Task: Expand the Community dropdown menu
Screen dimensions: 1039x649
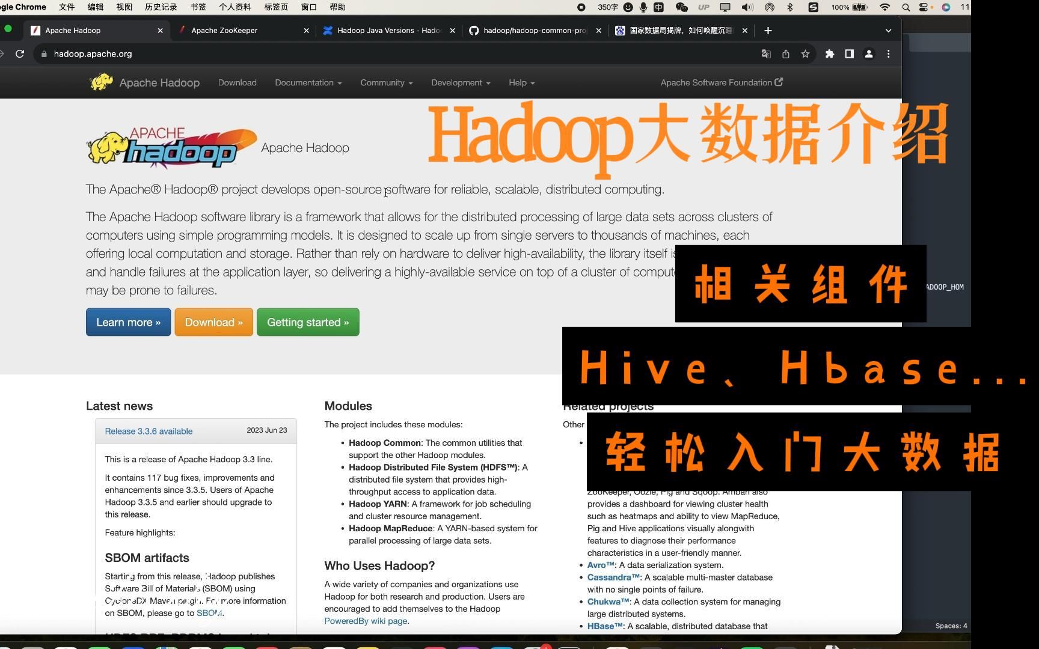Action: click(387, 83)
